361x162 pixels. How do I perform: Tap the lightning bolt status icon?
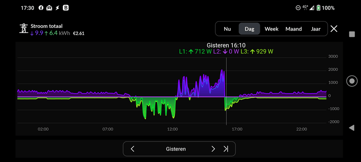click(x=58, y=8)
